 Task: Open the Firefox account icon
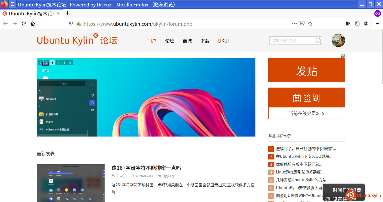(x=366, y=24)
